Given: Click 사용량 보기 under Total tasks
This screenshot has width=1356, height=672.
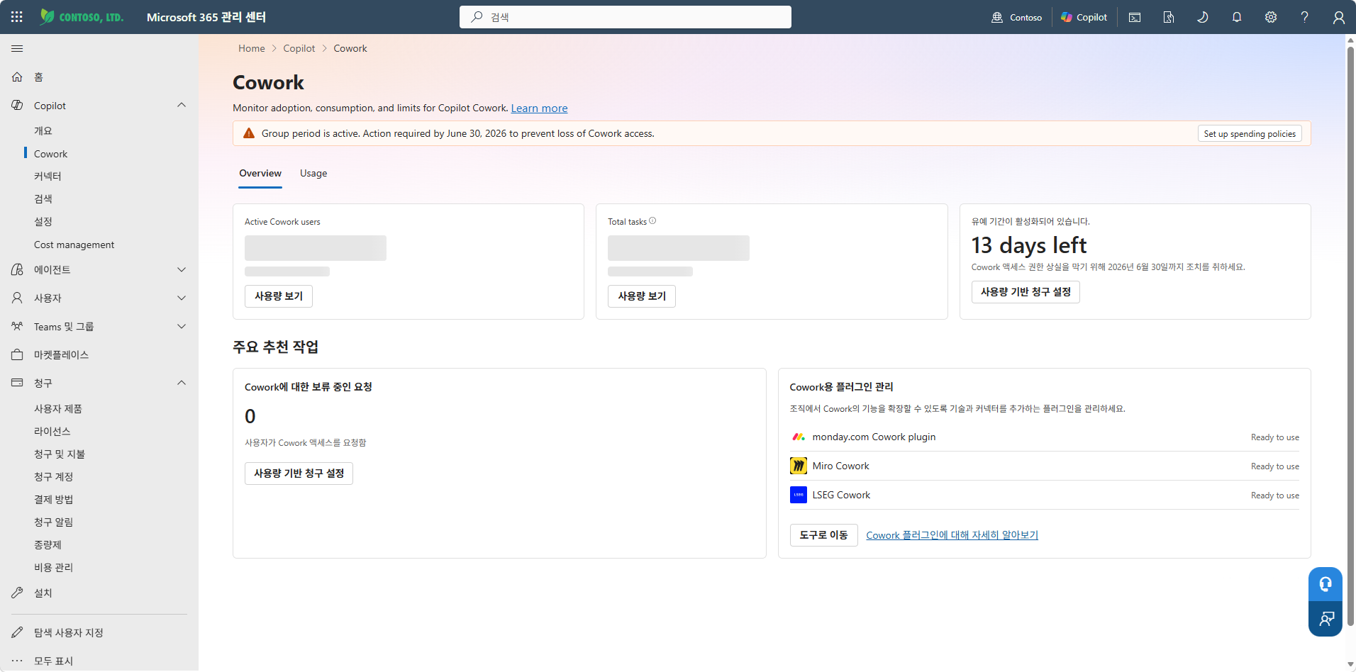Looking at the screenshot, I should (642, 296).
